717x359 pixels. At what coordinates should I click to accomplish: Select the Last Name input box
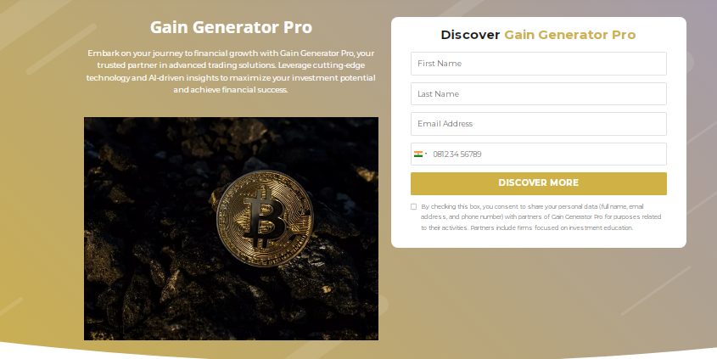pyautogui.click(x=538, y=93)
